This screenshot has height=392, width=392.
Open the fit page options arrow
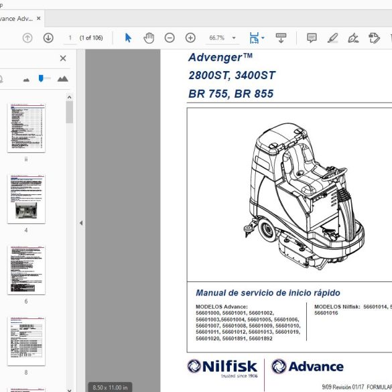coord(263,38)
